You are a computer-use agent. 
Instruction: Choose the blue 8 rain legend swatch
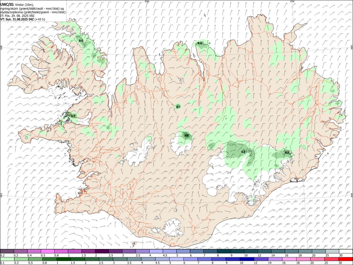(x=218, y=259)
